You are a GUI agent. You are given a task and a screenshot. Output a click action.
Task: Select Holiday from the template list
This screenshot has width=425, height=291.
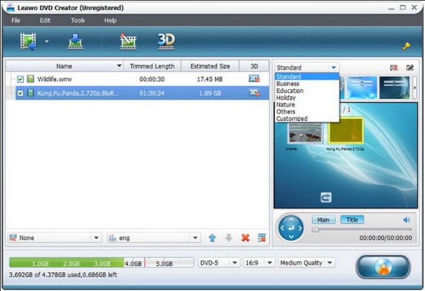click(x=285, y=98)
